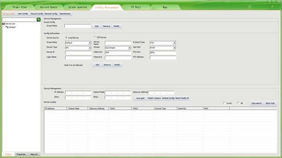282x158 pixels.
Task: Click the Device Type column header
Action: point(166,108)
